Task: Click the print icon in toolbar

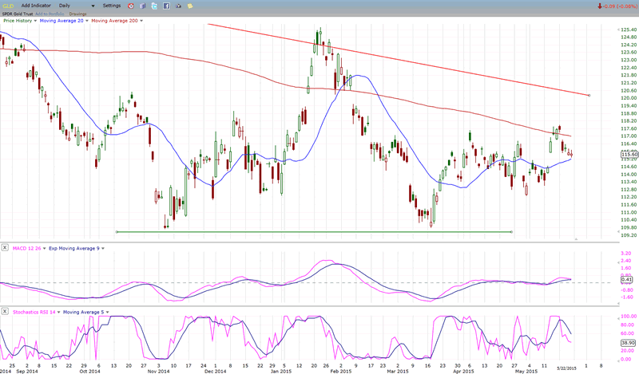Action: tap(178, 6)
